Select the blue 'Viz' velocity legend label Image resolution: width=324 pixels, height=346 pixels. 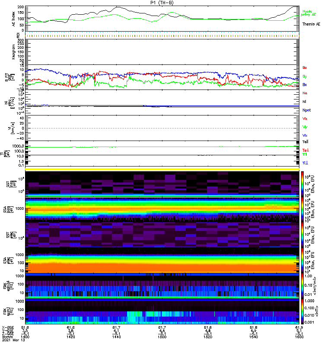click(x=305, y=135)
